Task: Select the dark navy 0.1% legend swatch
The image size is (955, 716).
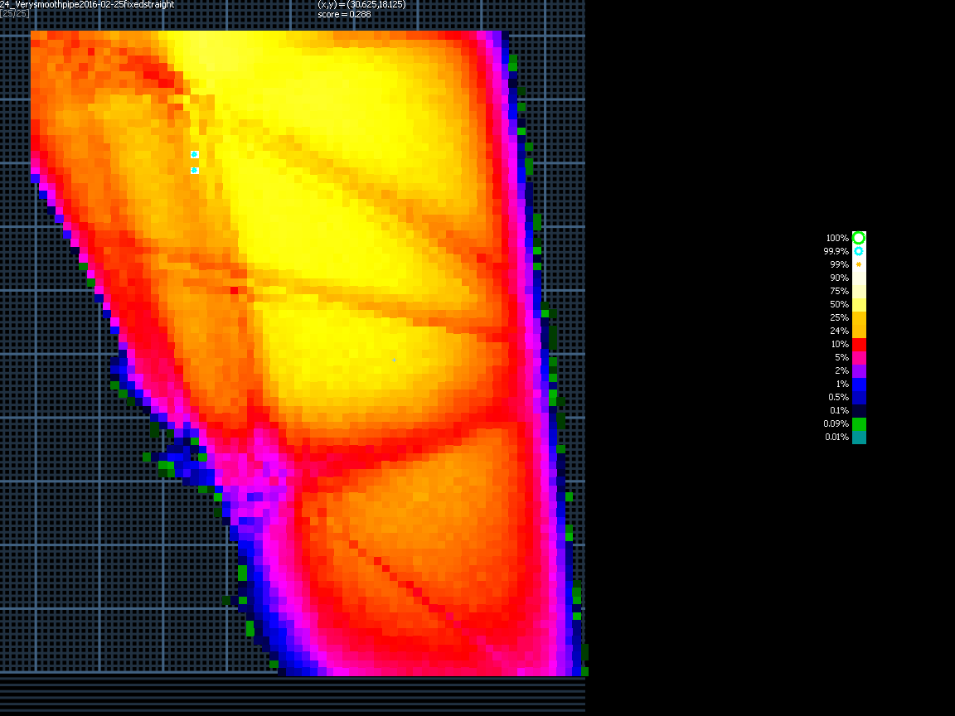Action: (x=859, y=410)
